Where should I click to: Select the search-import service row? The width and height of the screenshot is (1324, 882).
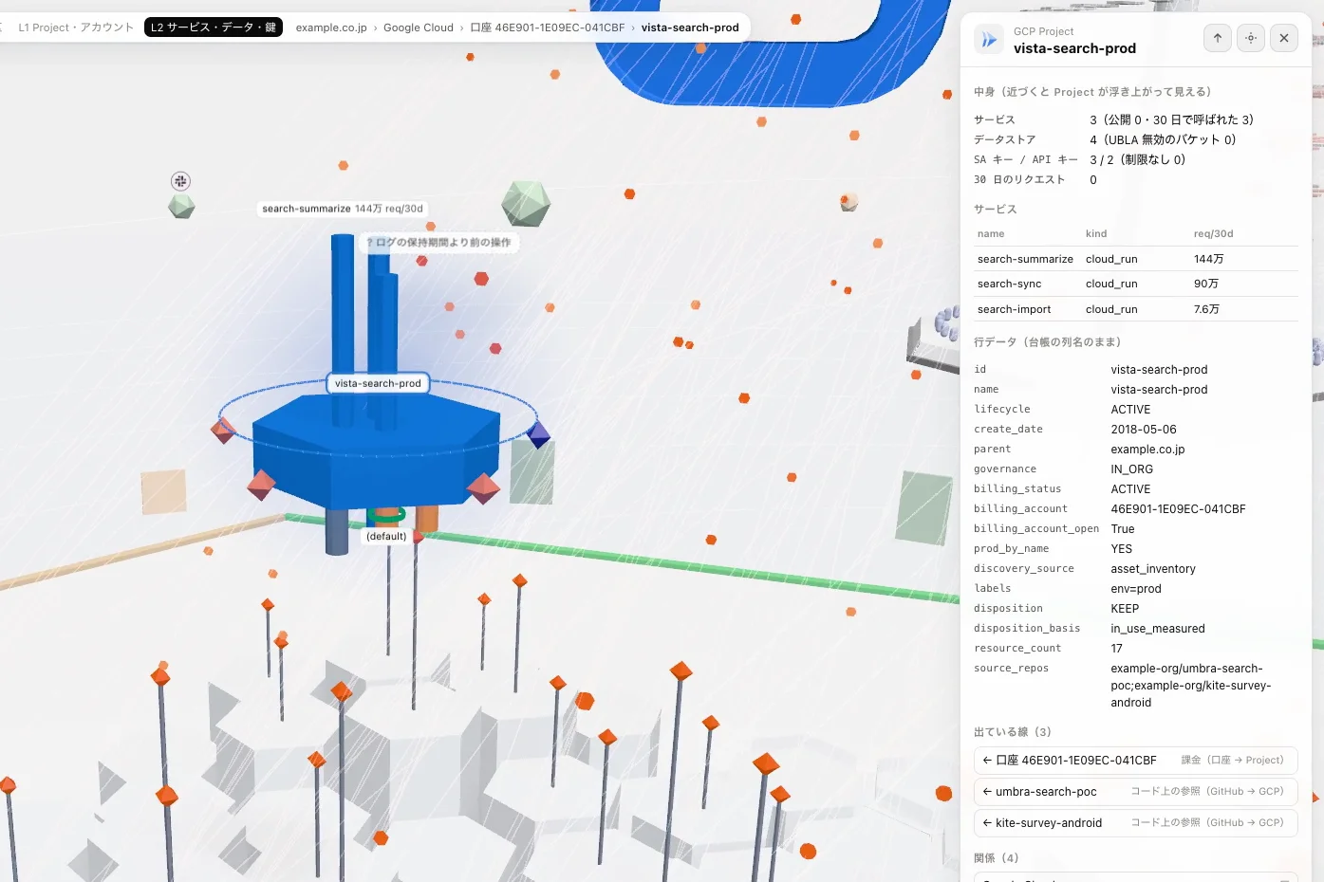click(x=1136, y=309)
